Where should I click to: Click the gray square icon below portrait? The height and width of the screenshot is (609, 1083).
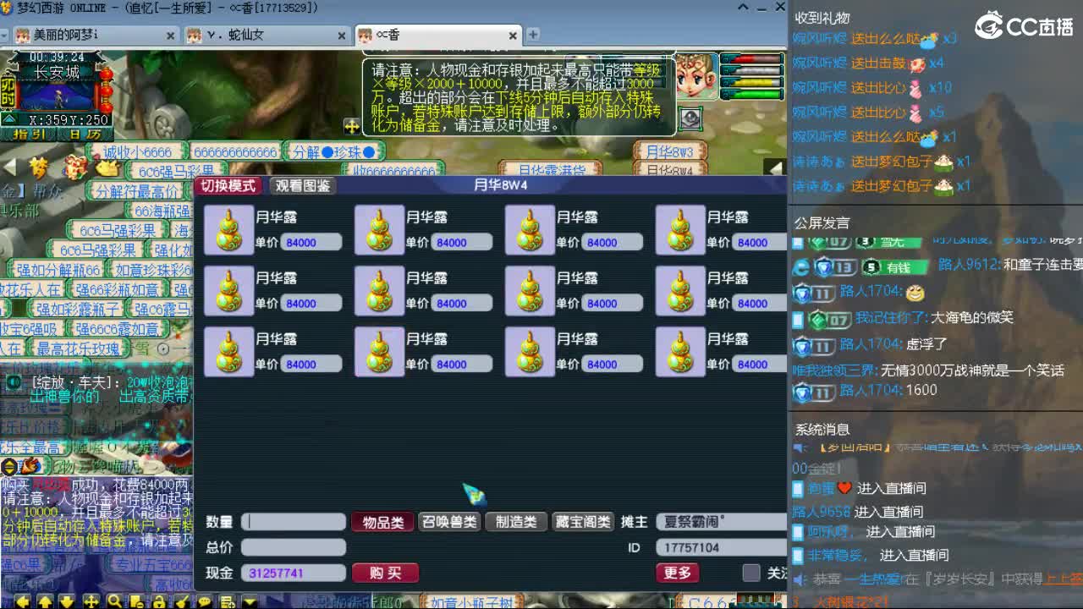click(x=691, y=118)
